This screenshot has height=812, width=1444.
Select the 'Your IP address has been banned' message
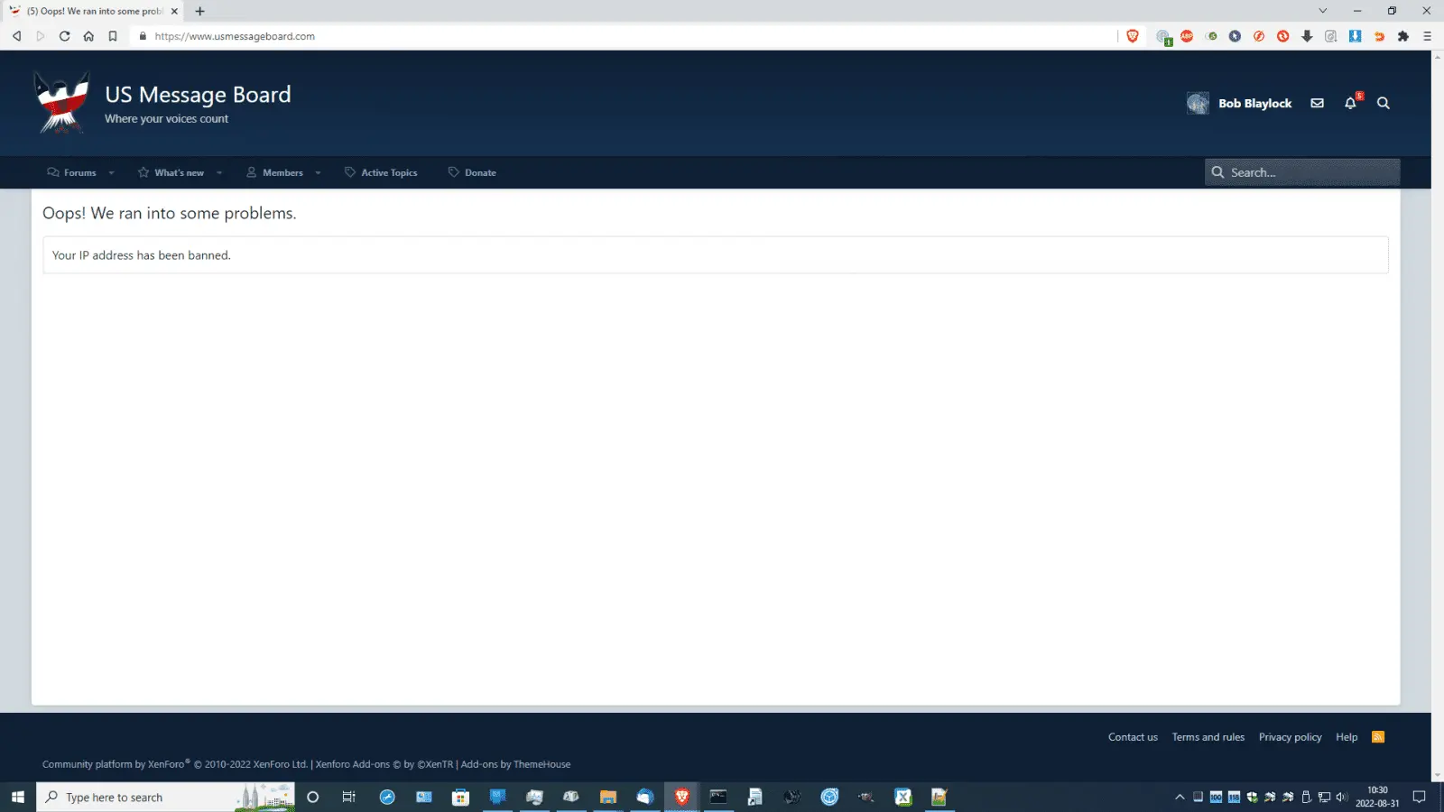[x=142, y=255]
